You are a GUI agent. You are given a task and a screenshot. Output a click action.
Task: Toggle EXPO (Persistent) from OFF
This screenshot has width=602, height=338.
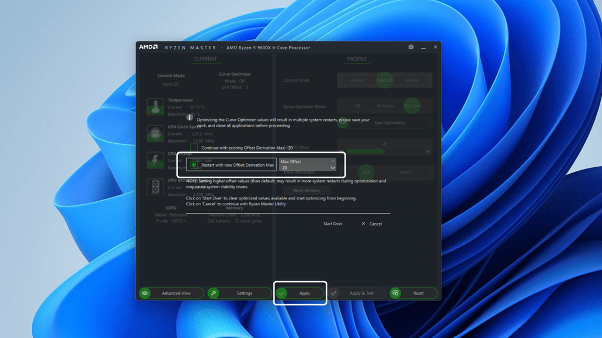click(x=366, y=172)
